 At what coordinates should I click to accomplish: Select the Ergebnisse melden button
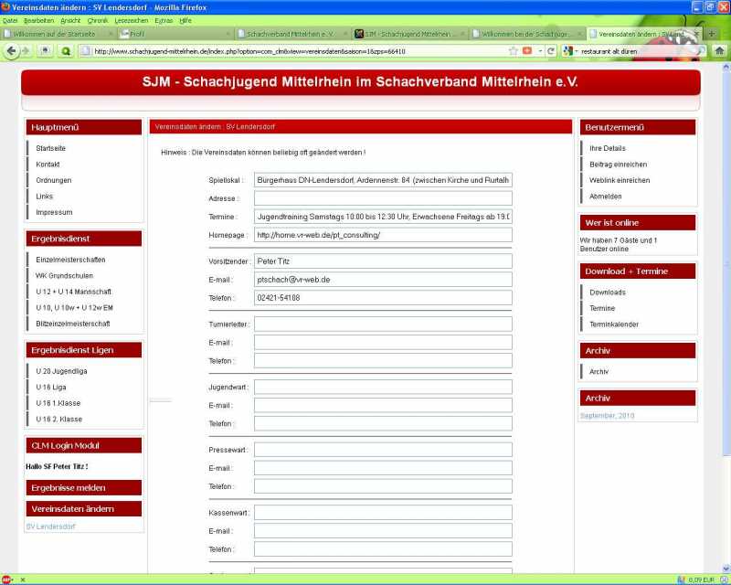83,488
